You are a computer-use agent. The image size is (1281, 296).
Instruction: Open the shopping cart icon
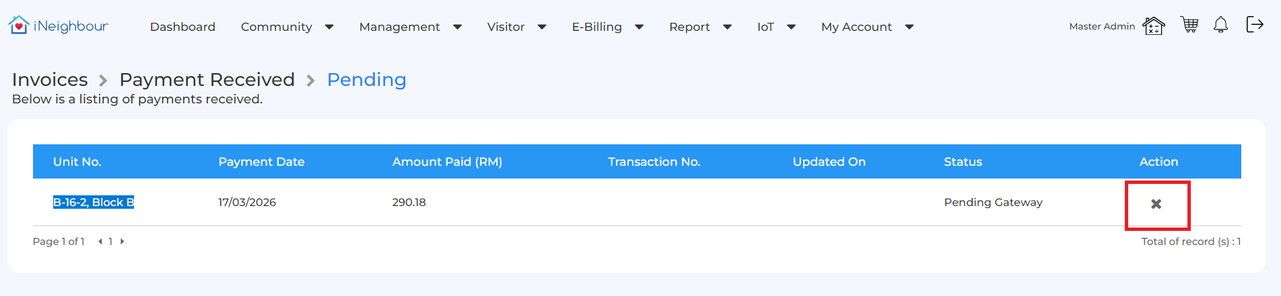point(1189,26)
